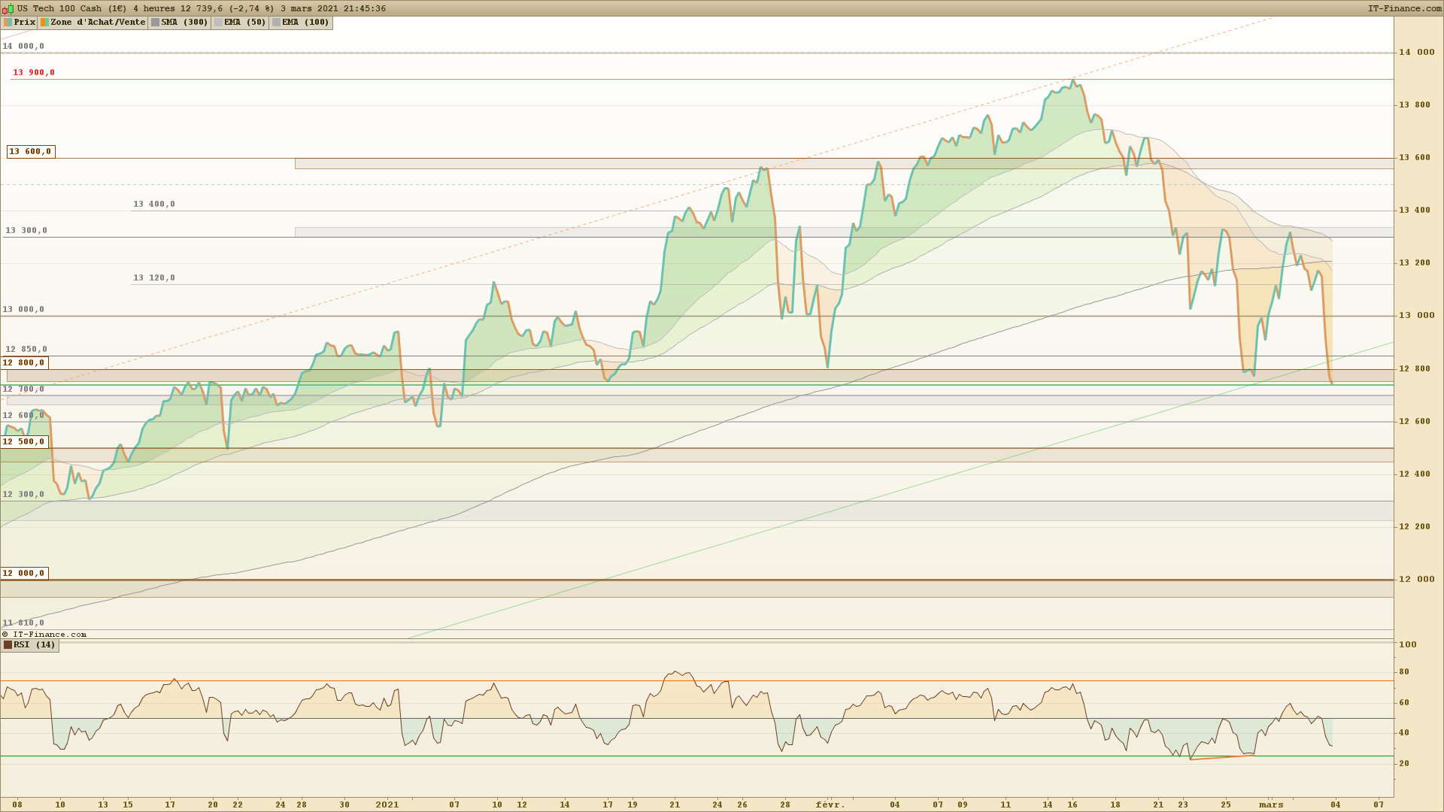Open the RSI (14) indicator settings

point(34,645)
